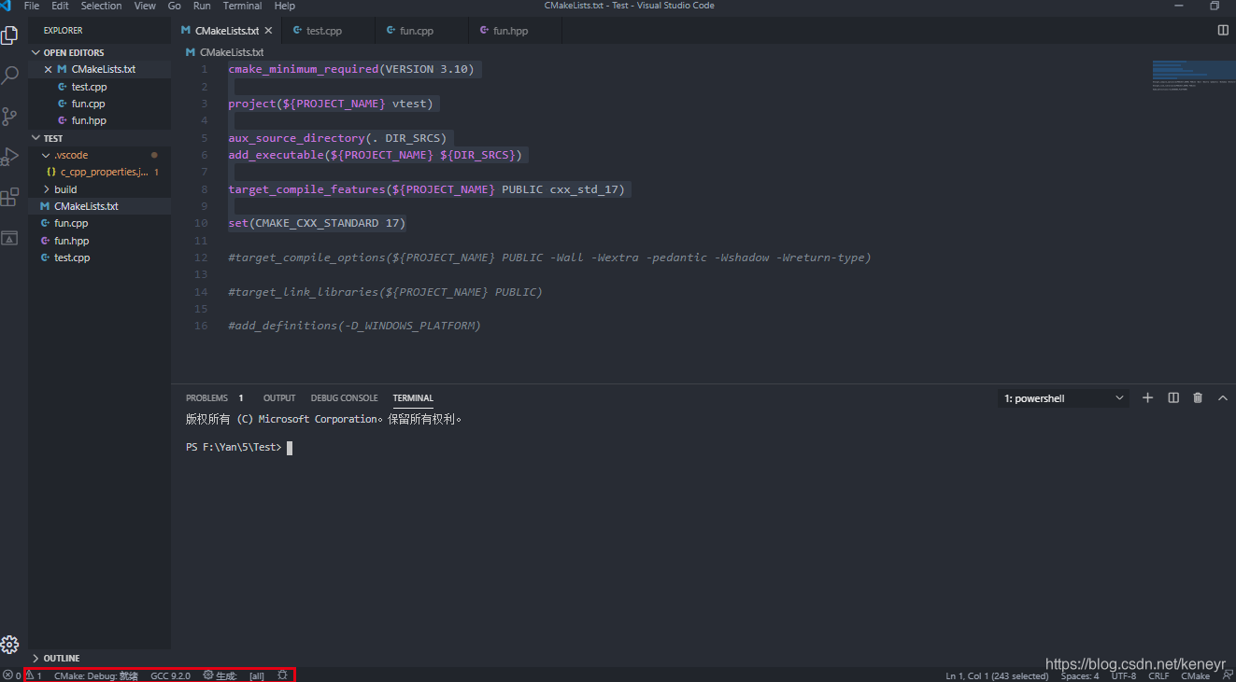Add a new terminal with the plus icon
This screenshot has width=1236, height=682.
[1147, 397]
